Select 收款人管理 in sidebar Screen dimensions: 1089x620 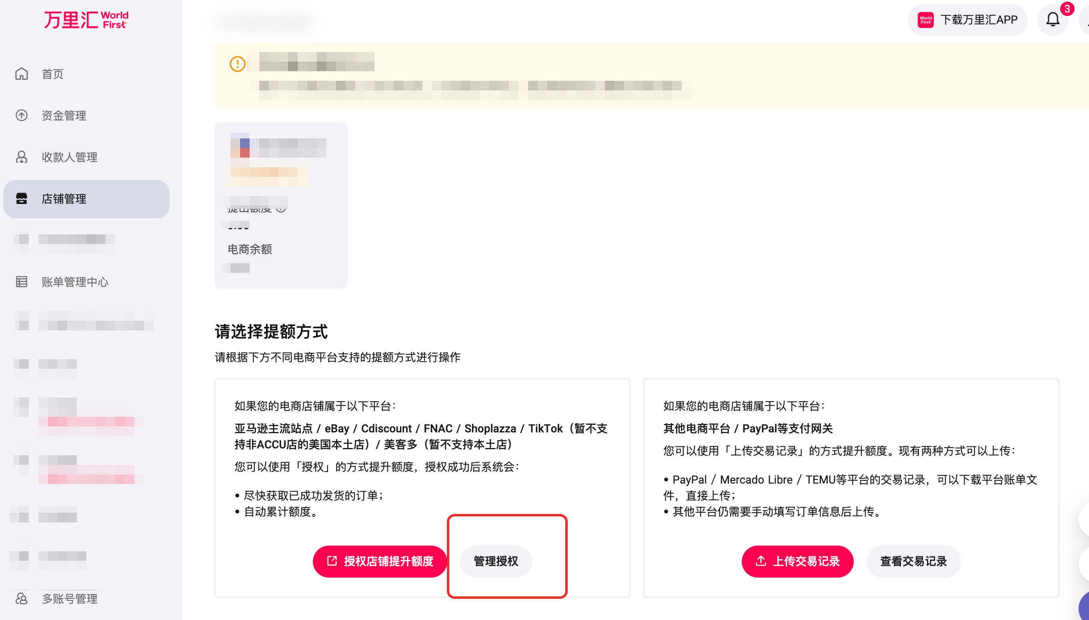point(70,157)
